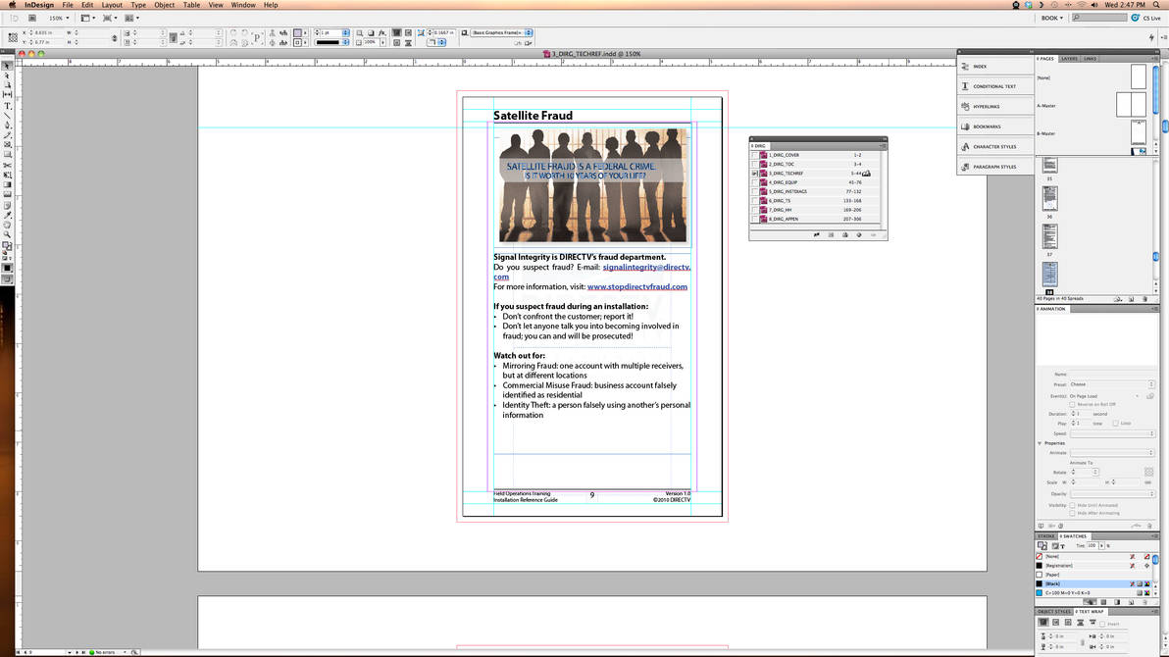Switch to the Stroke tab
This screenshot has width=1169, height=657.
click(1046, 536)
